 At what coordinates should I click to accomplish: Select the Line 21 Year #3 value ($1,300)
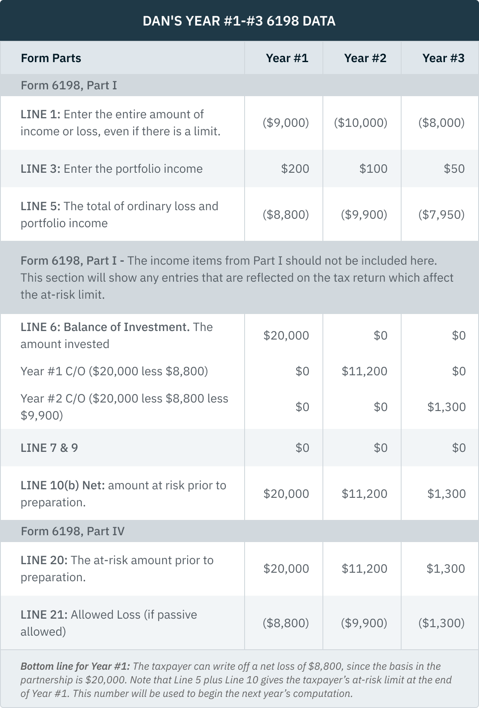pos(442,623)
